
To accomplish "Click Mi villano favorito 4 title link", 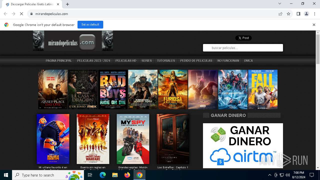I will coord(53,168).
